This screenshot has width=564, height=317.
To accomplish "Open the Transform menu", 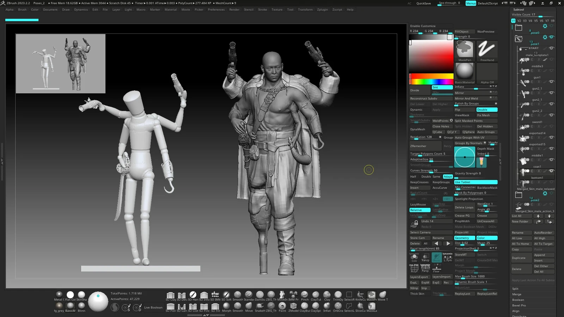I will pos(305,10).
